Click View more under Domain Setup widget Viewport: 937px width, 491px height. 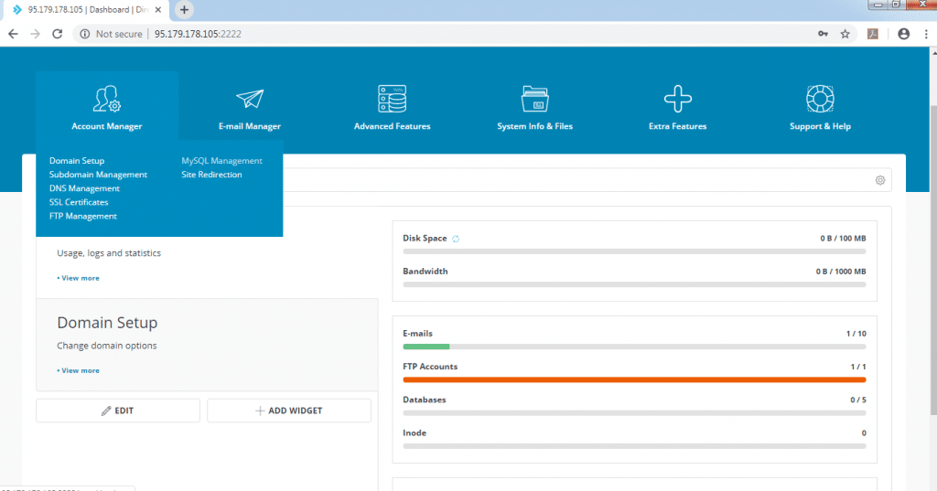coord(79,371)
